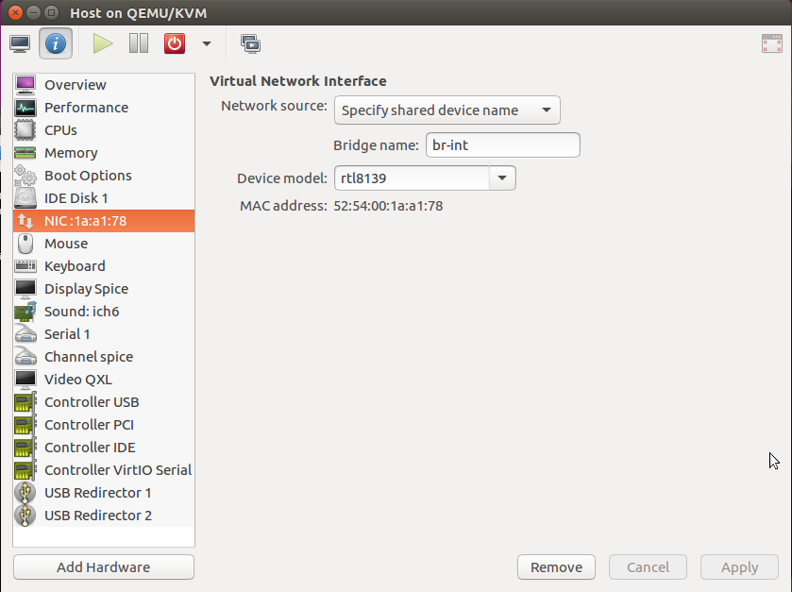The width and height of the screenshot is (792, 592).
Task: Select Controller VirtIO Serial
Action: click(104, 470)
